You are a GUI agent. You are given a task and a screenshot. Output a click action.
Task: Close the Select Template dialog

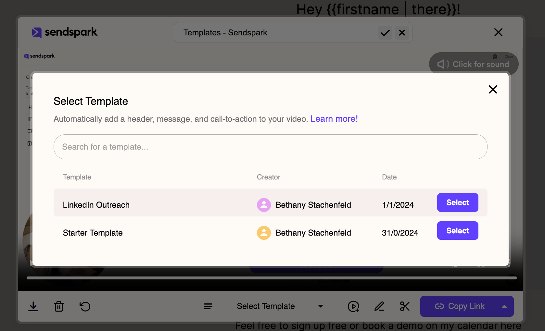pyautogui.click(x=493, y=90)
